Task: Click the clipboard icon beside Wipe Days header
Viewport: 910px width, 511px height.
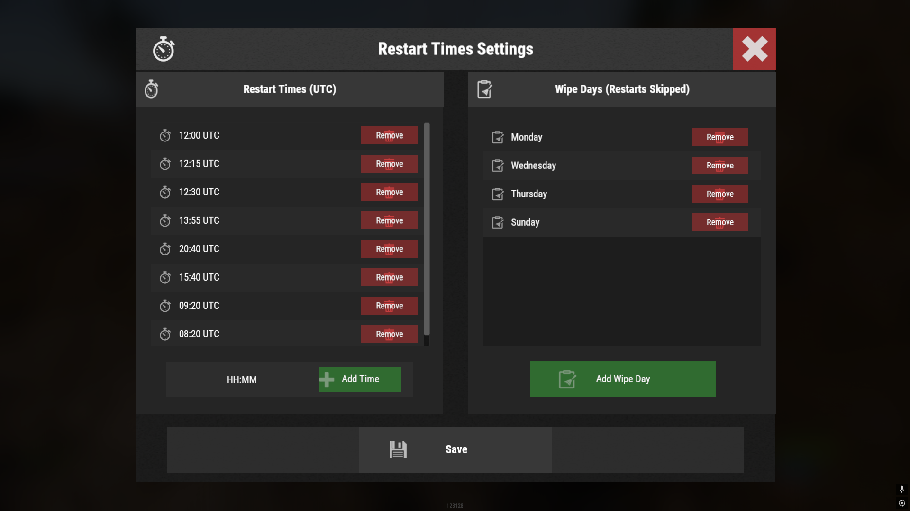Action: pos(484,89)
